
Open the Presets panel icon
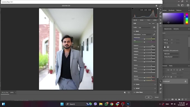161,23
